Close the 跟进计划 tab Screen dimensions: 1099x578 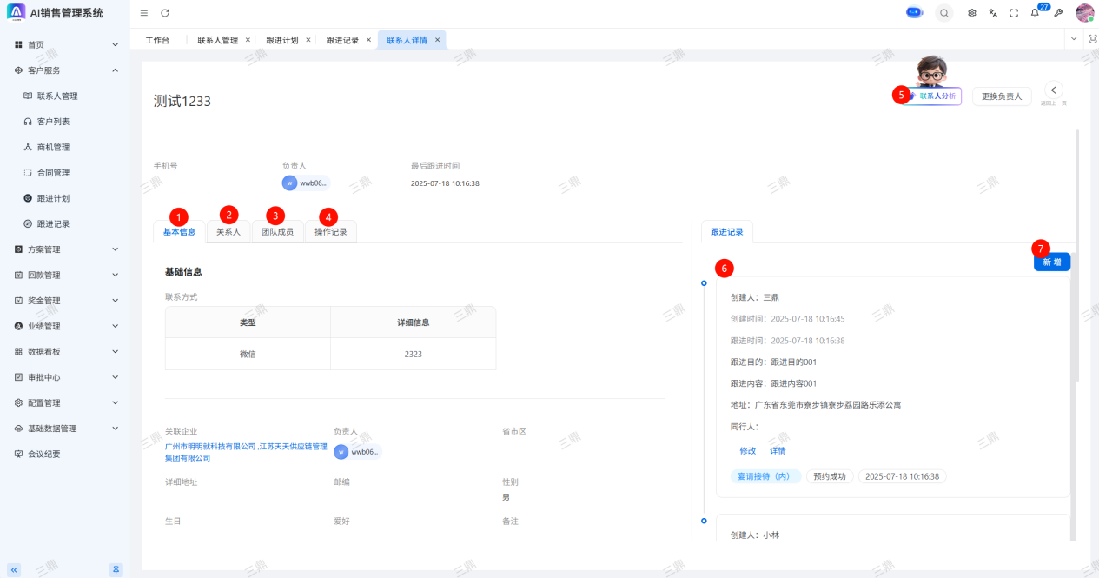click(x=308, y=40)
